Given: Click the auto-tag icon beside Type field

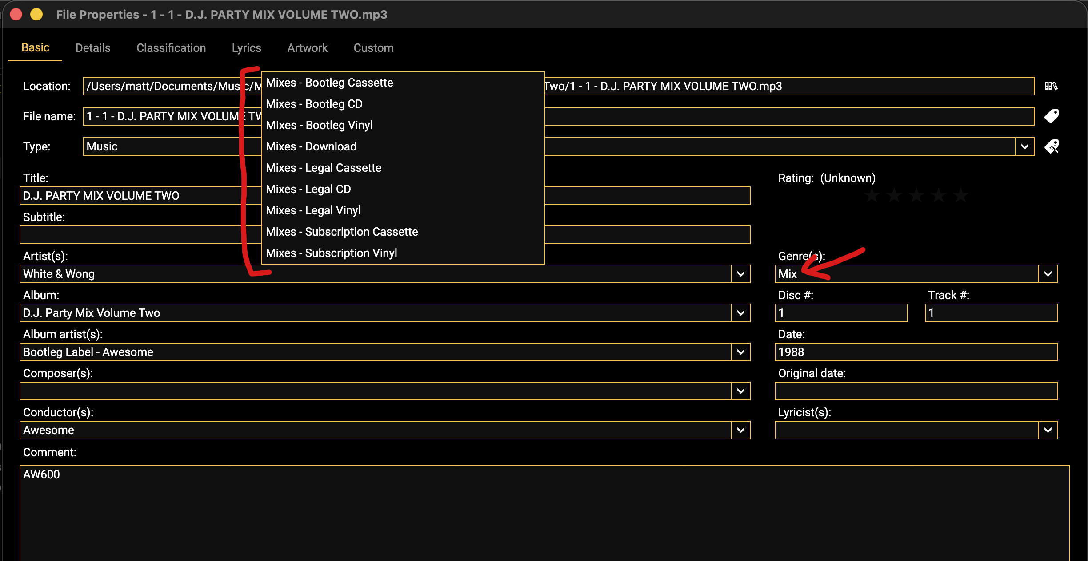Looking at the screenshot, I should (1051, 146).
